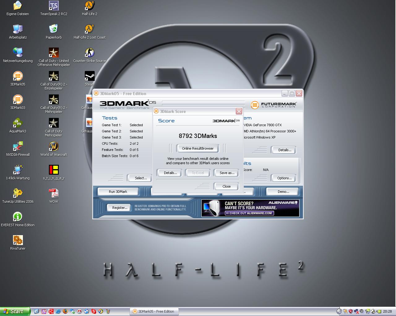The image size is (396, 316).
Task: Select the WOW PDF file icon
Action: (54, 196)
